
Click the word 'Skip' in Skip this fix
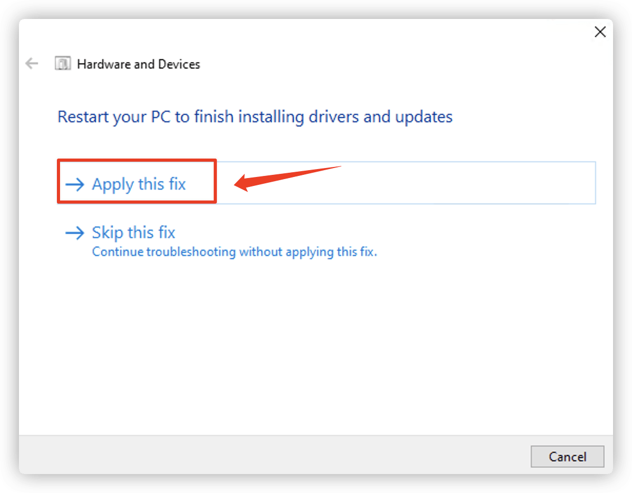pyautogui.click(x=107, y=233)
